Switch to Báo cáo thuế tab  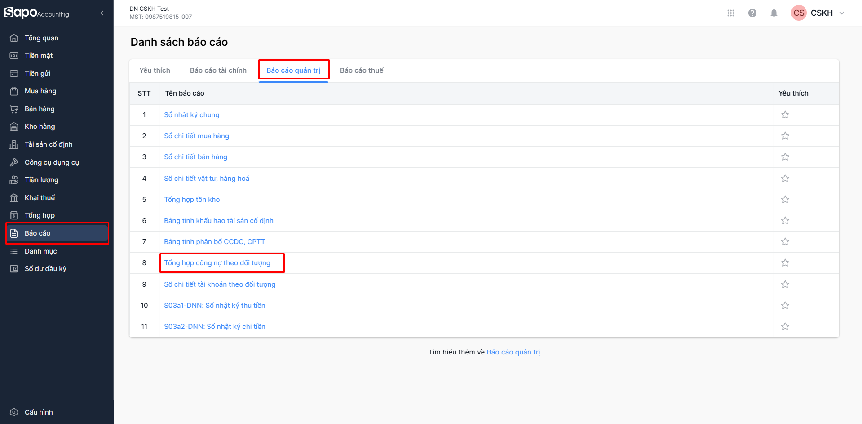(362, 70)
